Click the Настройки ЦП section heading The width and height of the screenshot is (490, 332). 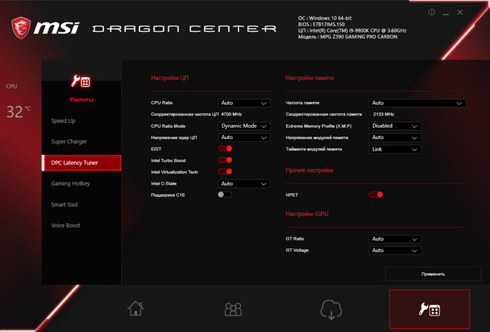pyautogui.click(x=169, y=78)
